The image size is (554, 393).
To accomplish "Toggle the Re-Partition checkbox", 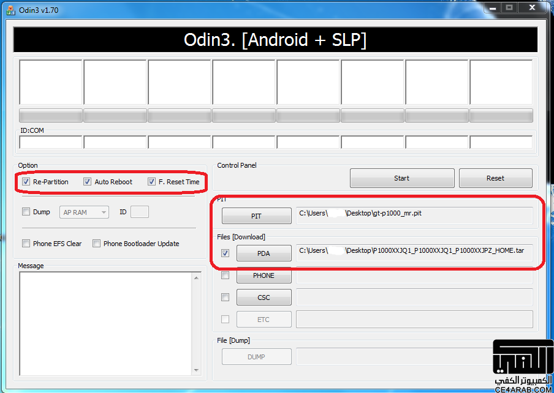I will pyautogui.click(x=26, y=182).
